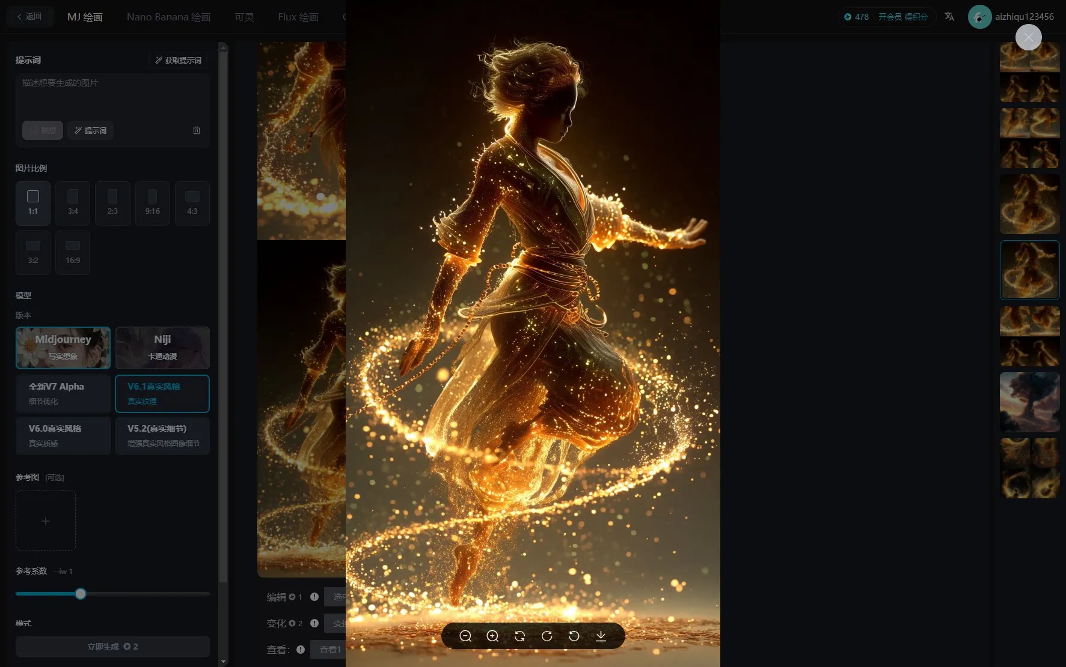The height and width of the screenshot is (667, 1066).
Task: Choose the 全新V7 Alpha version
Action: click(63, 393)
